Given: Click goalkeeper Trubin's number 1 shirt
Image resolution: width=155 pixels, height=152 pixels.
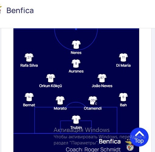Looking at the screenshot, I should coord(76,119).
